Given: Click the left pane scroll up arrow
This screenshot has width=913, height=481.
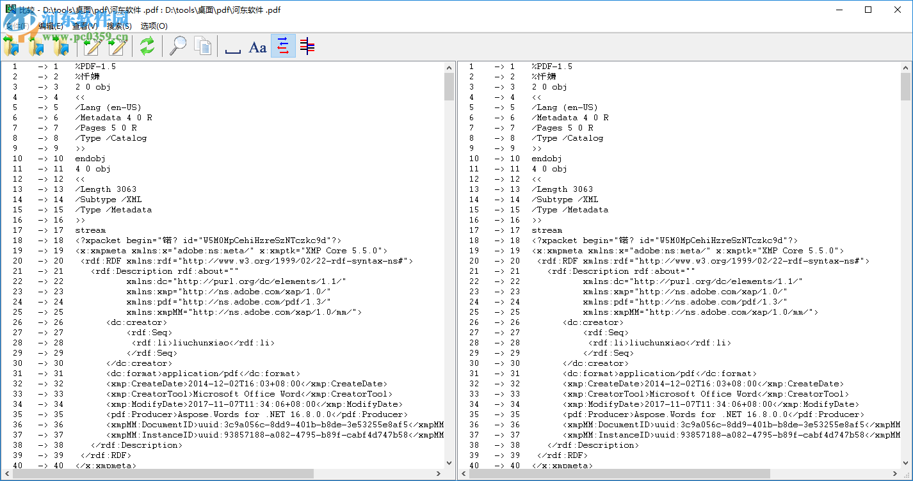Looking at the screenshot, I should (449, 67).
